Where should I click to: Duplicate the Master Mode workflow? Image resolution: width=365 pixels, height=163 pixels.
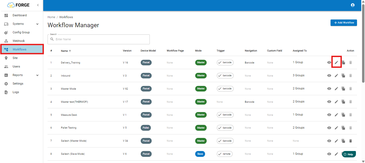(x=343, y=89)
